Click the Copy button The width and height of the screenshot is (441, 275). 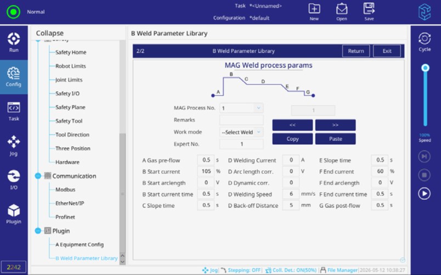click(x=292, y=139)
